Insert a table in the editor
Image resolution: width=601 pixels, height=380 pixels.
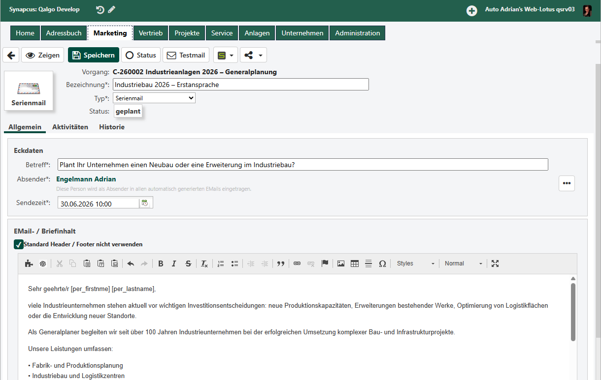tap(355, 263)
